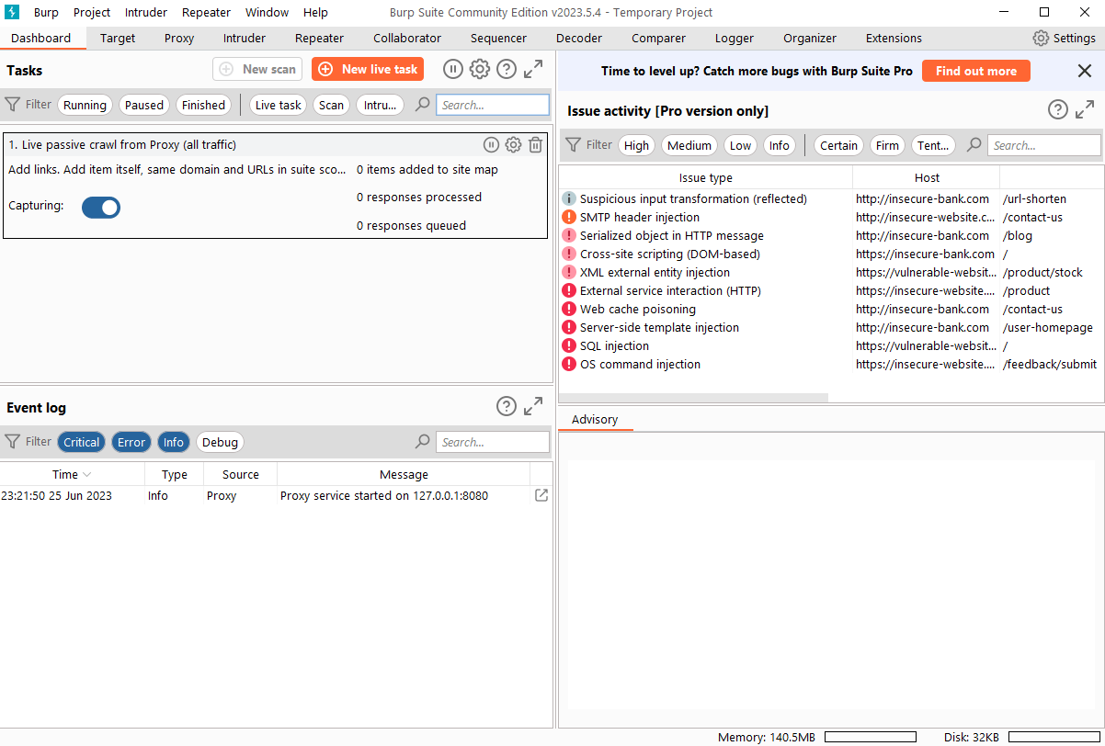Viewport: 1105px width, 746px height.
Task: Click the New live task button
Action: click(368, 69)
